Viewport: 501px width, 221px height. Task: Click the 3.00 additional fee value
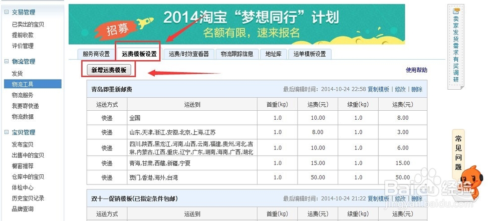coord(403,132)
